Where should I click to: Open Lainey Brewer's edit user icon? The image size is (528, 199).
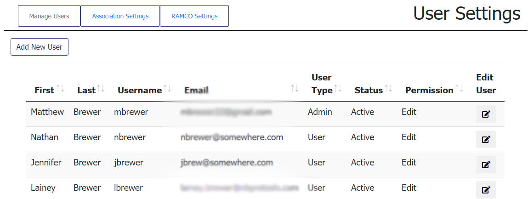point(486,189)
